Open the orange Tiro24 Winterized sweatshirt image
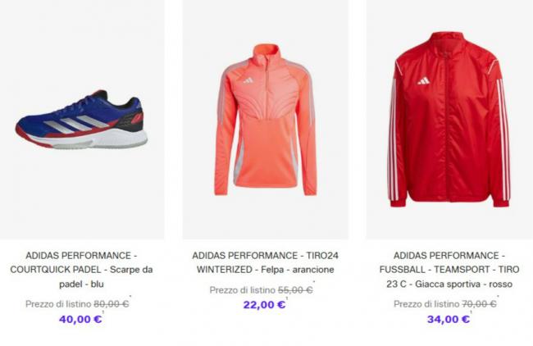533x346 pixels. point(266,120)
